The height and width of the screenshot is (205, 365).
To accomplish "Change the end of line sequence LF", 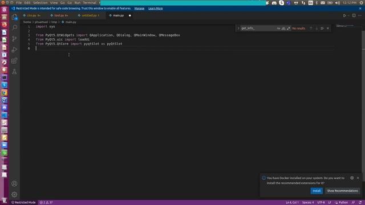I will (330, 203).
